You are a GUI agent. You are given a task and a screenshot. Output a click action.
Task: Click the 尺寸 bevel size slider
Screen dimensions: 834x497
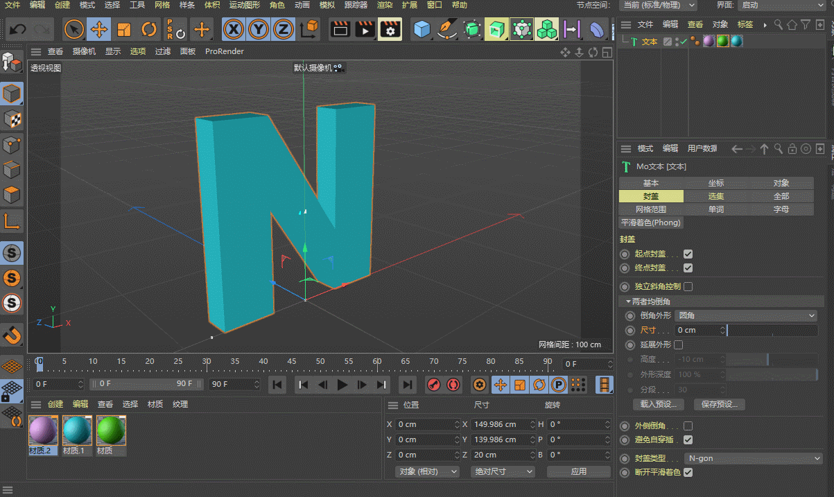(773, 331)
